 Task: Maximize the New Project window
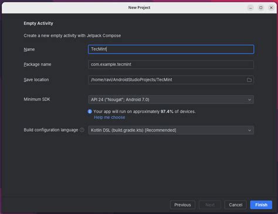pyautogui.click(x=261, y=8)
